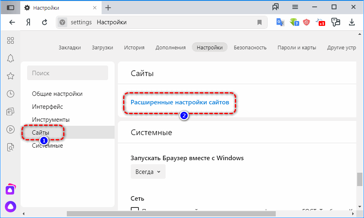Open the green download helper extension

click(x=294, y=22)
